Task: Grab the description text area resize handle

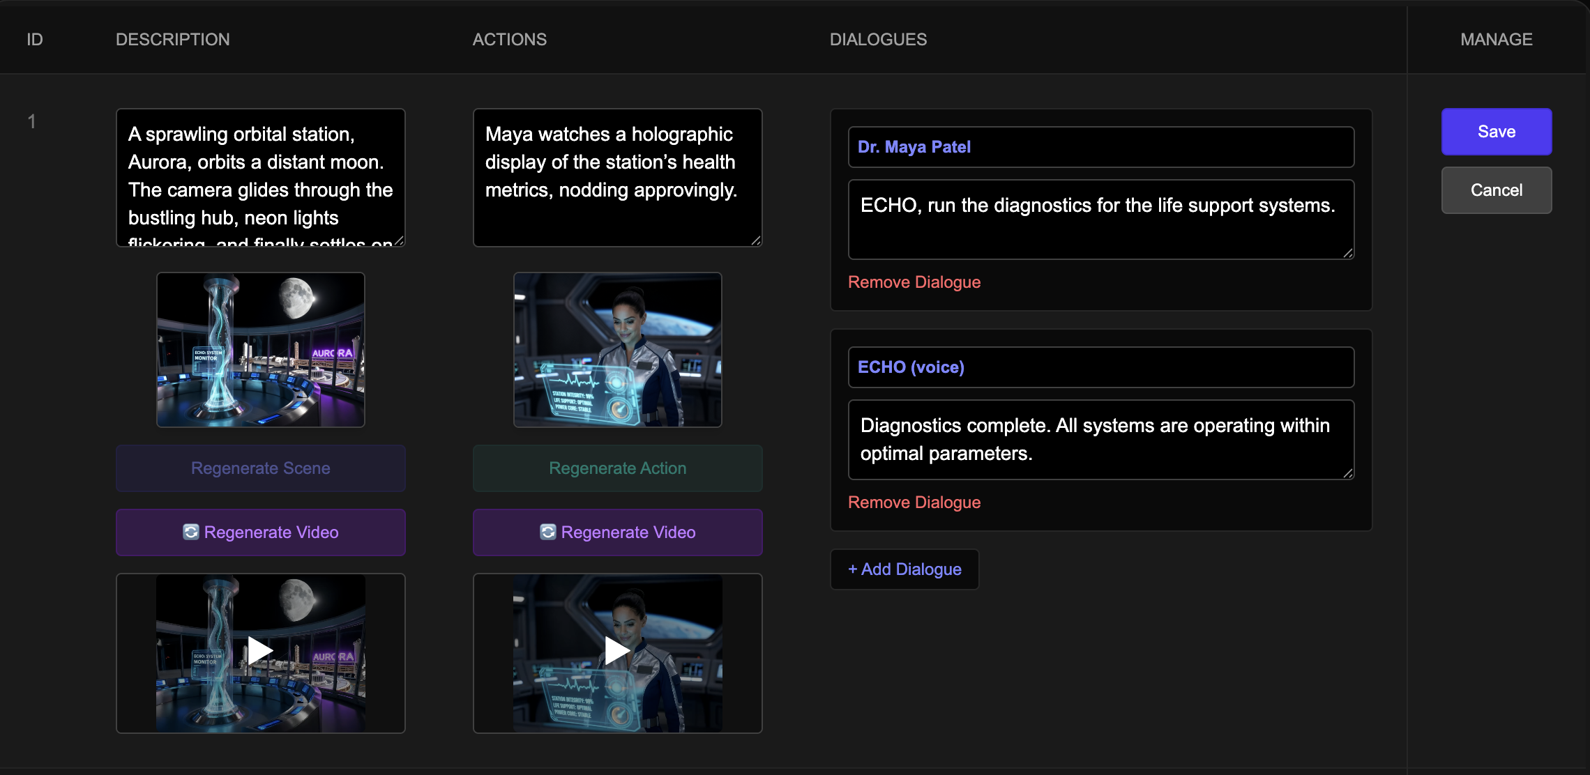Action: 399,240
